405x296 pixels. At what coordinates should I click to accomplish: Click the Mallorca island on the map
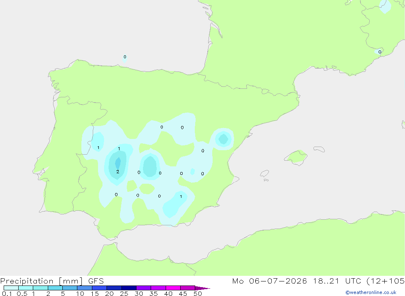pos(296,157)
